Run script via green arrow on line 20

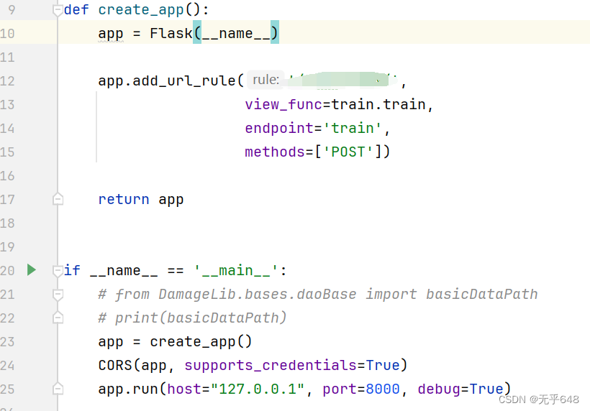click(x=32, y=269)
